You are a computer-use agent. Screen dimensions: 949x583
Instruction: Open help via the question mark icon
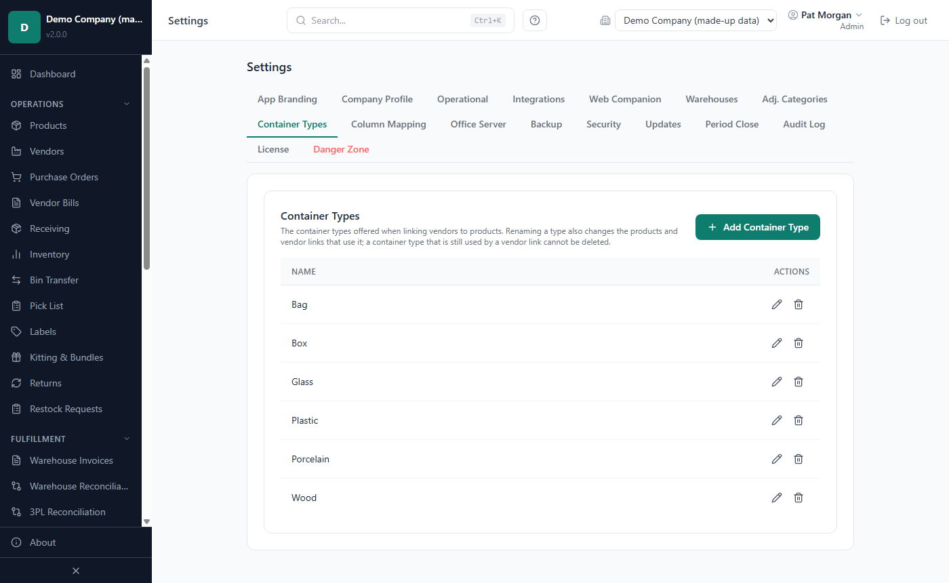(x=535, y=20)
